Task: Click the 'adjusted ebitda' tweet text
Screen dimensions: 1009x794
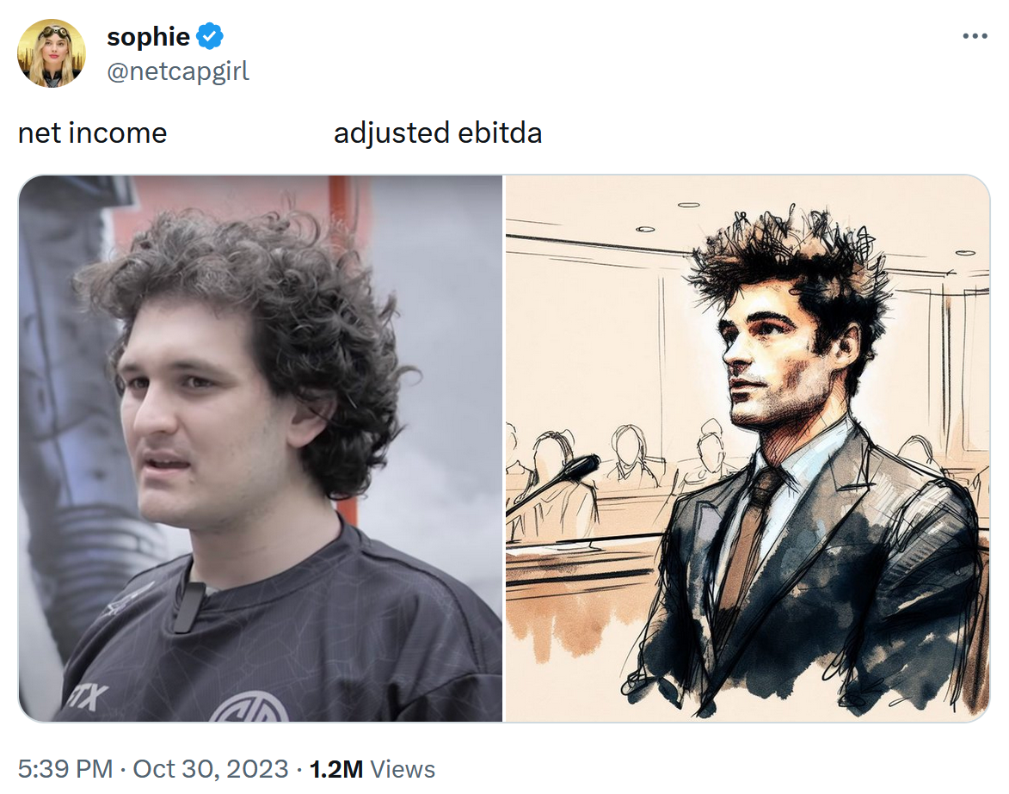Action: [438, 133]
